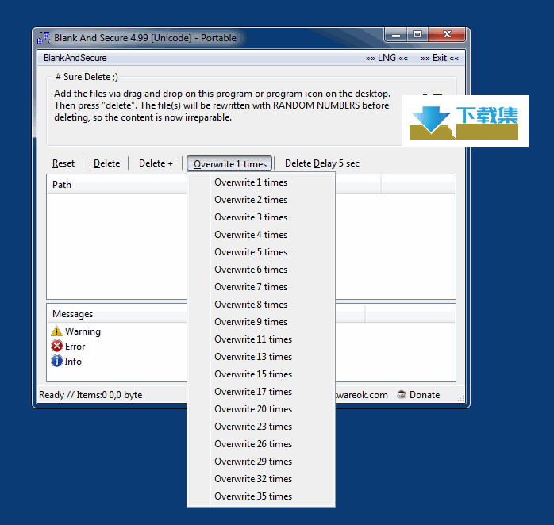
Task: Click the blue Info icon
Action: [56, 361]
